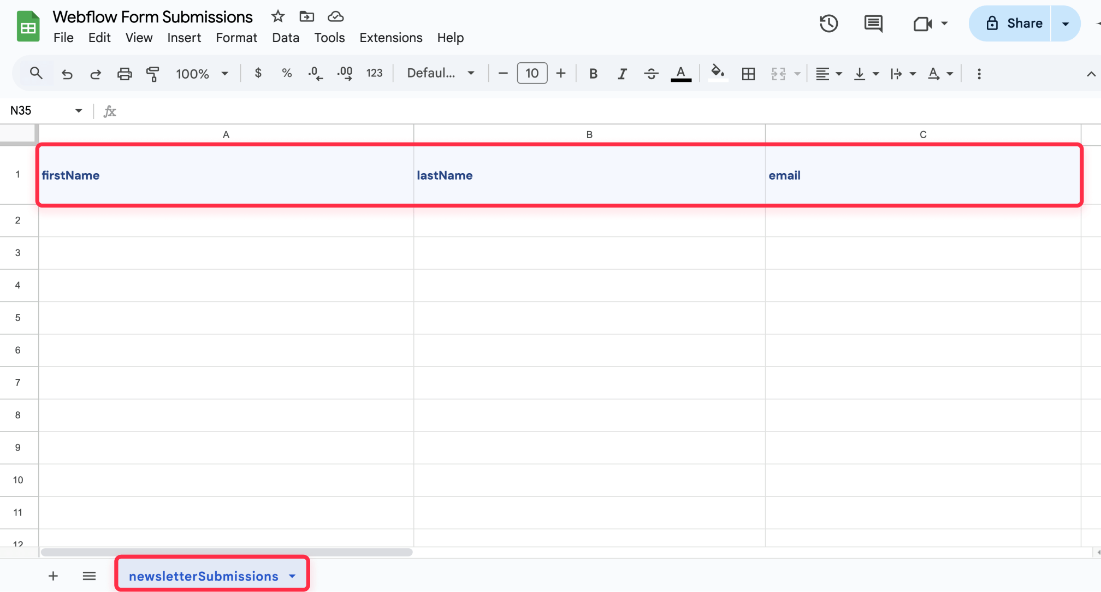Open the Extensions menu
The width and height of the screenshot is (1101, 592).
(391, 38)
